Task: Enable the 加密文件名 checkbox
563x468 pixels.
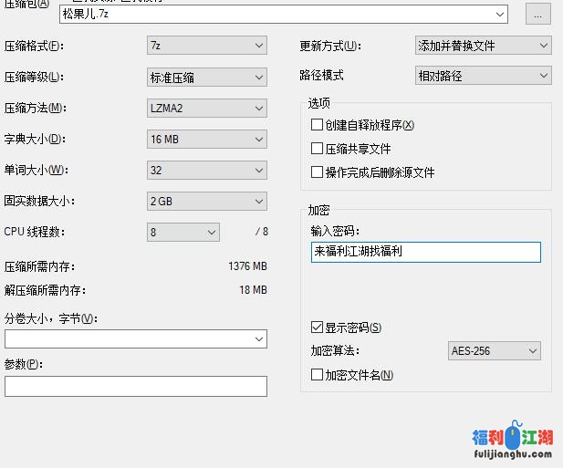Action: [x=318, y=375]
